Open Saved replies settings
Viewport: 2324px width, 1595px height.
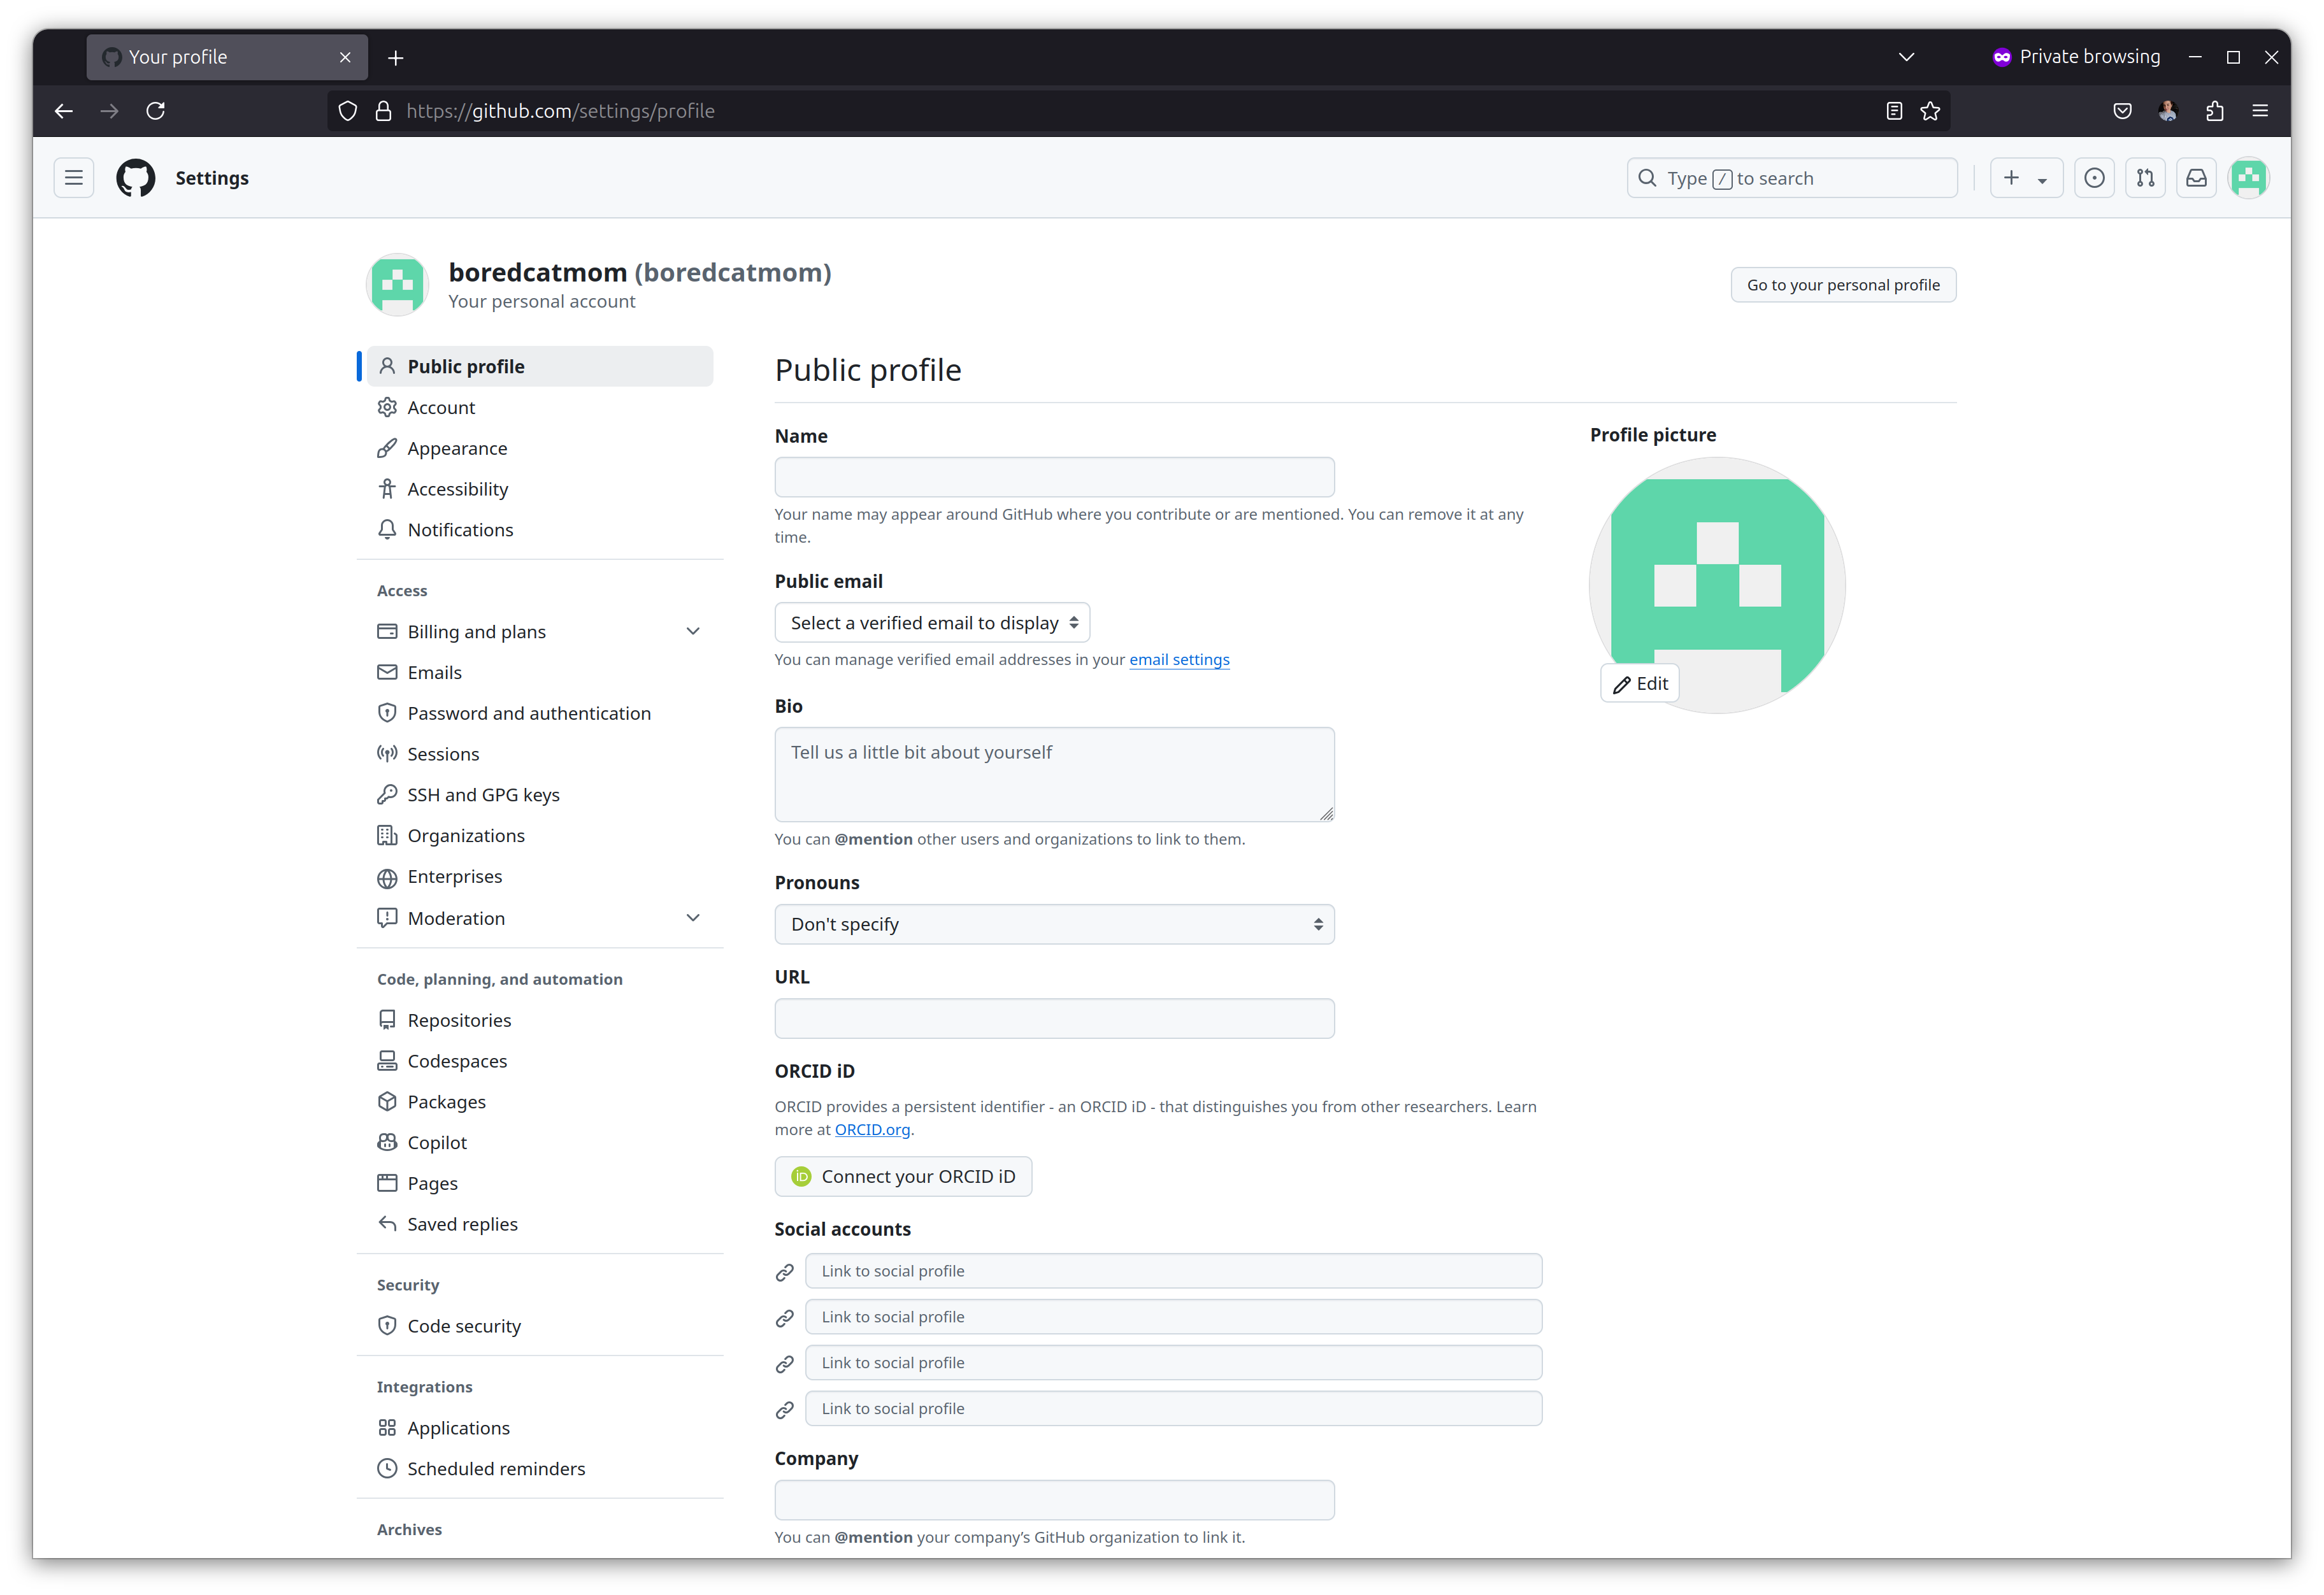pyautogui.click(x=539, y=1224)
